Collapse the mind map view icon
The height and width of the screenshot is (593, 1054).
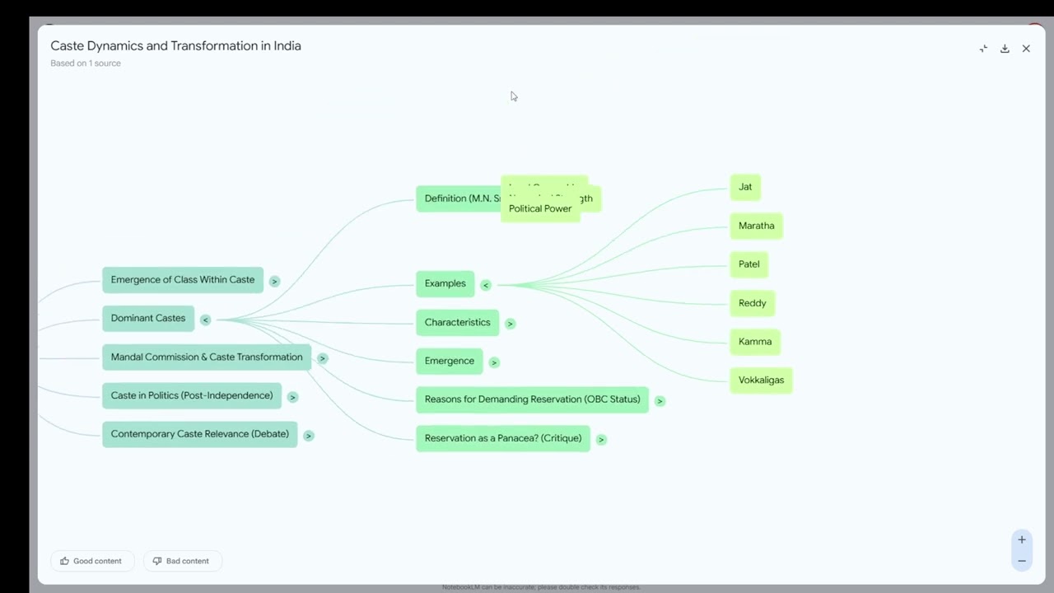pyautogui.click(x=983, y=49)
